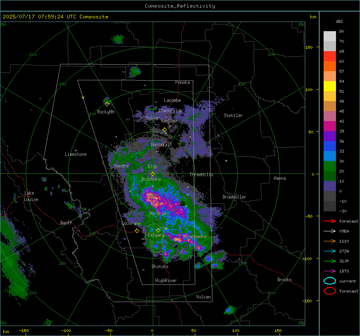
Task: Click the Brooks city label
Action: (x=284, y=280)
